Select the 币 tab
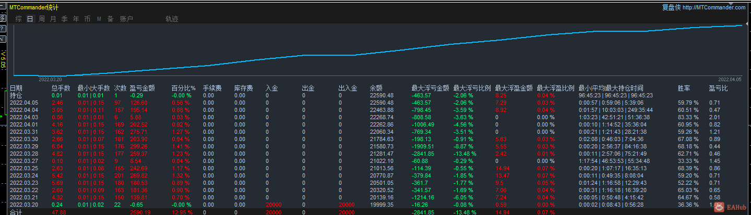Viewport: 751px width, 215px height. click(87, 19)
